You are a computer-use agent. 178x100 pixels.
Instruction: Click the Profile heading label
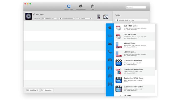[117, 15]
